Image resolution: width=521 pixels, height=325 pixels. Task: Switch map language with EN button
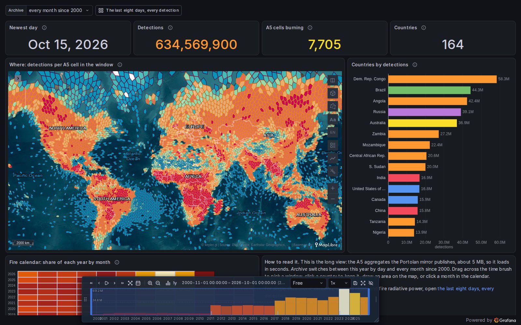click(332, 132)
